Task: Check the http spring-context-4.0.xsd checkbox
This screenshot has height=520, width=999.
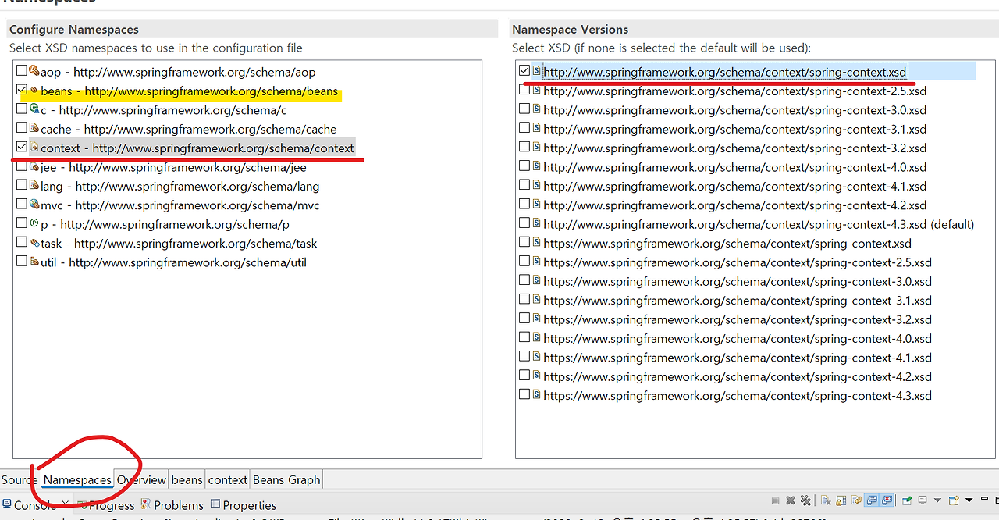Action: tap(524, 166)
